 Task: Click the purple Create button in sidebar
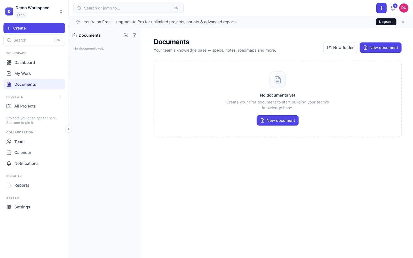click(x=34, y=28)
